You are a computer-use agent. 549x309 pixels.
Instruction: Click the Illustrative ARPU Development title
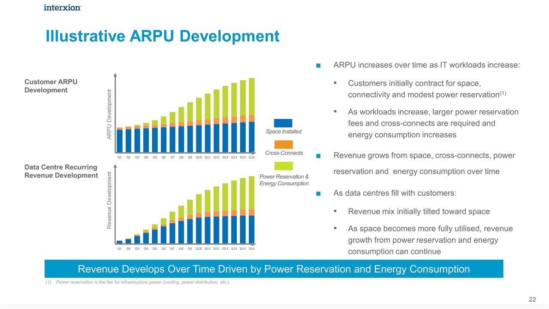(x=163, y=36)
